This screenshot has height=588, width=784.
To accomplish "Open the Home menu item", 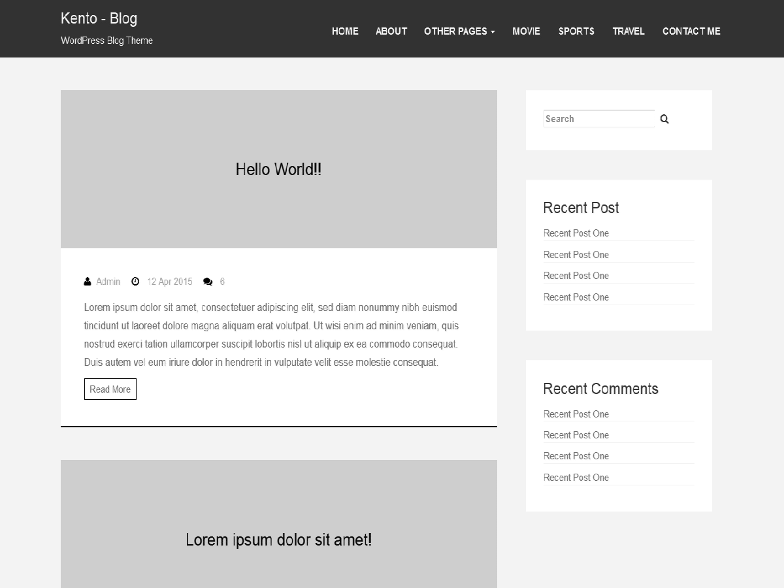I will click(x=345, y=31).
